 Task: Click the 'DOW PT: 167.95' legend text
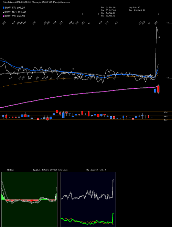(15, 16)
